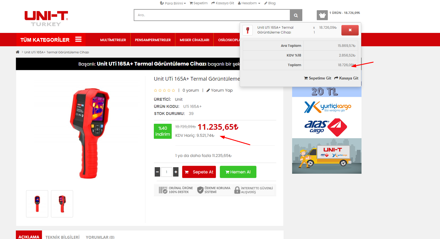Viewport: 440px width, 239px height.
Task: Click the KDV Hariç: 9.521,74₺ text
Action: pos(195,135)
